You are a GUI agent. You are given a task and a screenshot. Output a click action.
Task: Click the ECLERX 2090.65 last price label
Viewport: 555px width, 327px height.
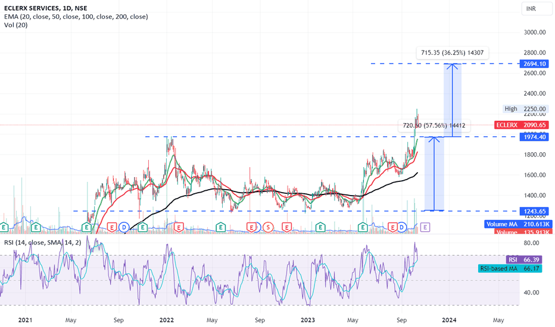(522, 125)
